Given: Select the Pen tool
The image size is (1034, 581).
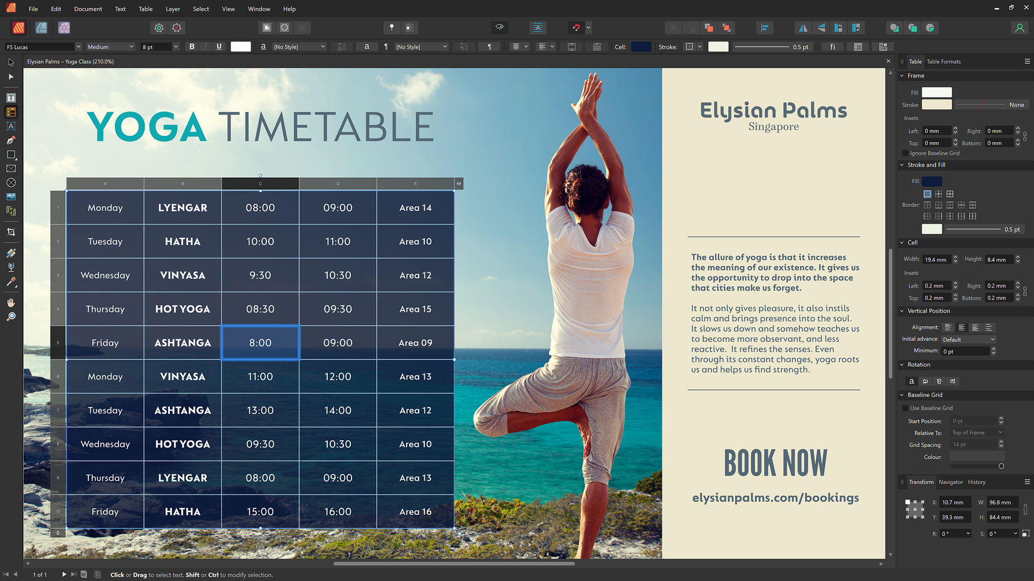Looking at the screenshot, I should coord(11,141).
